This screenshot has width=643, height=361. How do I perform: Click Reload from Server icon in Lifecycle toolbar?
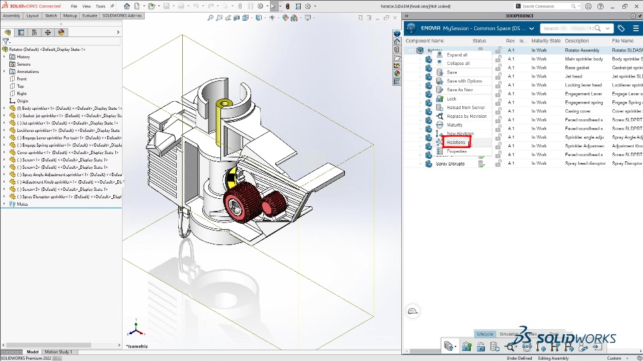[495, 347]
